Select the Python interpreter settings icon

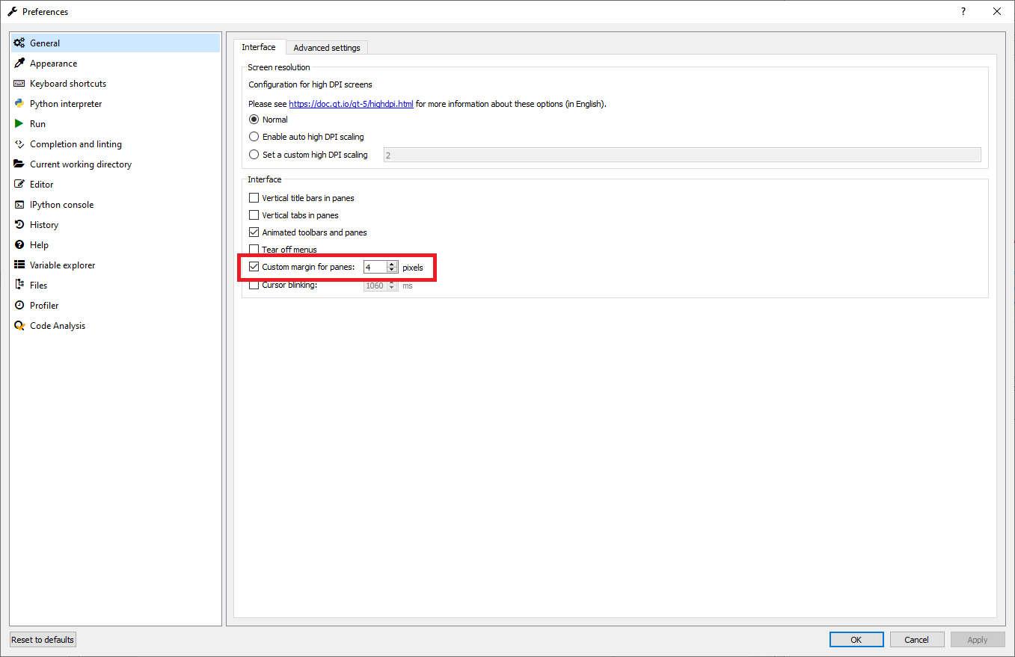[20, 103]
